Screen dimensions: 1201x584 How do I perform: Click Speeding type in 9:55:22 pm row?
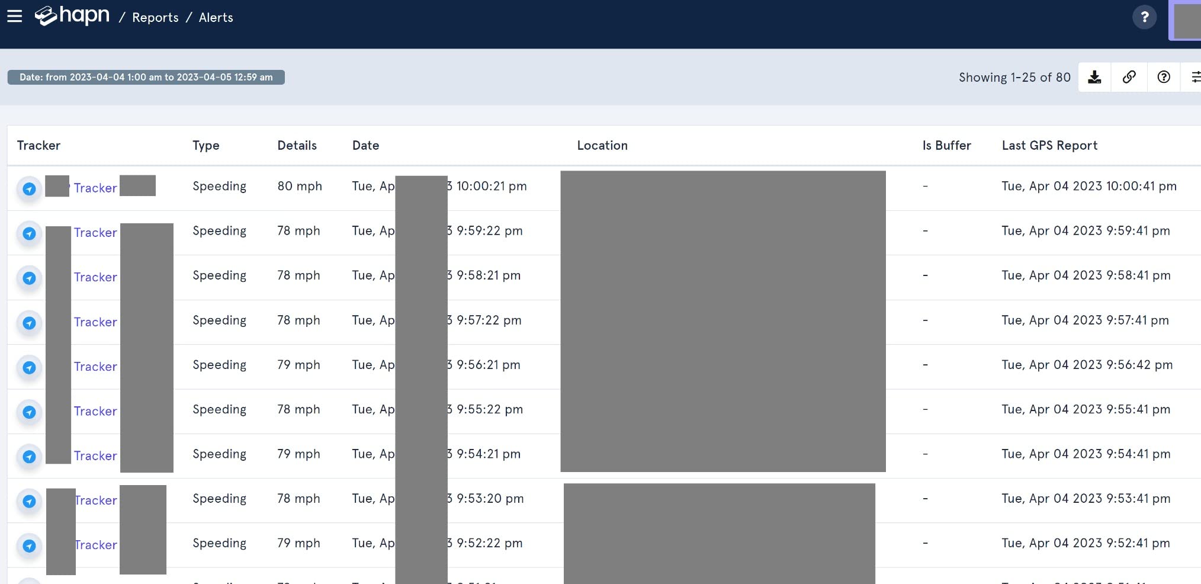pyautogui.click(x=219, y=410)
